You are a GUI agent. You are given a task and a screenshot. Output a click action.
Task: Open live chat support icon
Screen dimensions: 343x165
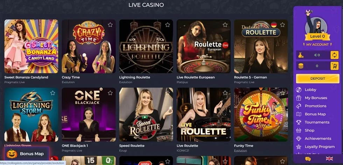coord(308,159)
